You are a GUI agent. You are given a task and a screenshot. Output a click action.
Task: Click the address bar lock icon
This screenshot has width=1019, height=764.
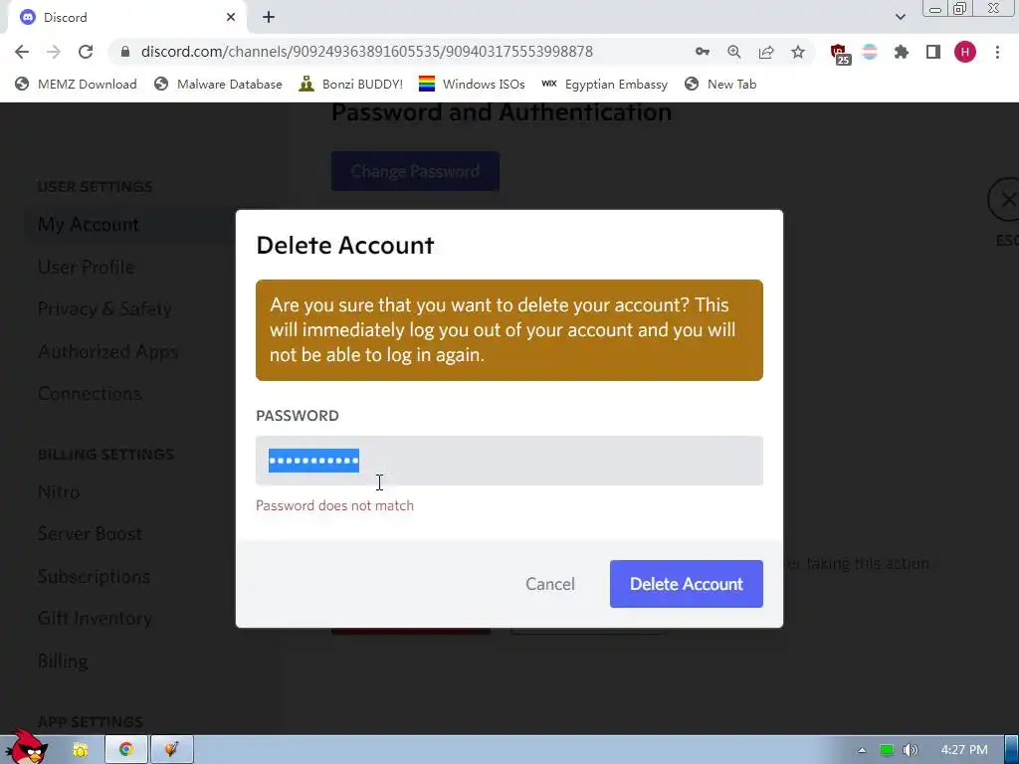125,52
